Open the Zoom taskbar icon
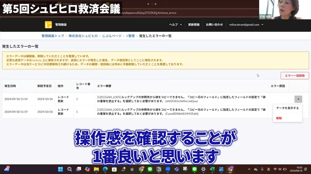 (168, 169)
